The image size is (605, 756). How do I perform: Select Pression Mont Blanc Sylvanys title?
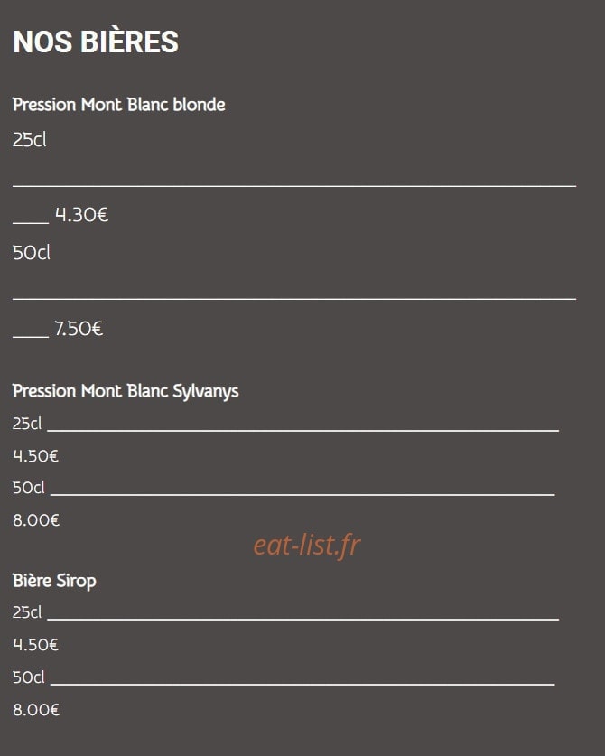[126, 391]
